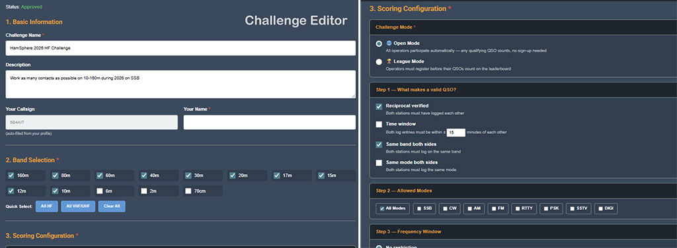Click the Challenge Name input field
The image size is (677, 248).
click(180, 48)
